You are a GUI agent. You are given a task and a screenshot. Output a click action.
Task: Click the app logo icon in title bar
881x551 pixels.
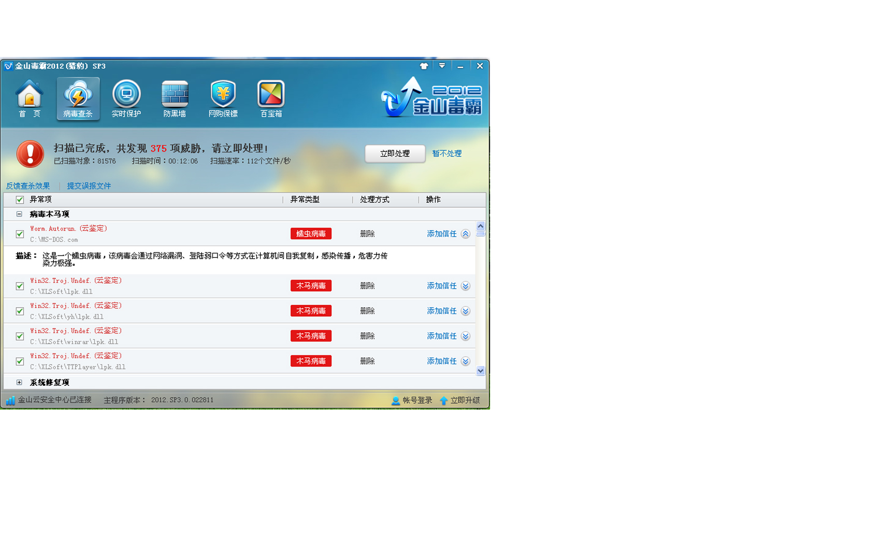tap(8, 66)
